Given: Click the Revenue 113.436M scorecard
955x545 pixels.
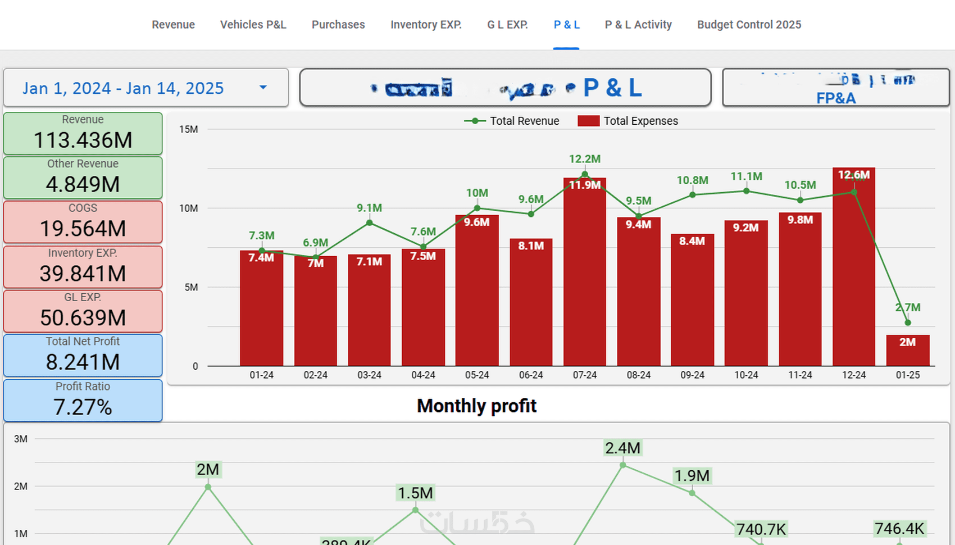Looking at the screenshot, I should (x=83, y=134).
